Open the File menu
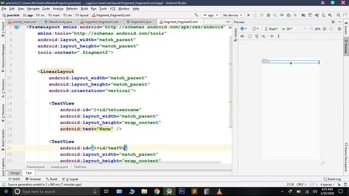Screen dimensions: 349x196 [4, 9]
